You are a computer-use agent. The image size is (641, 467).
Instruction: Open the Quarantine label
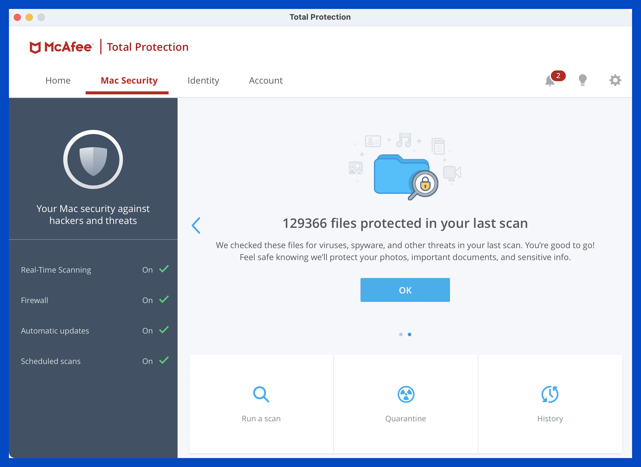(x=406, y=419)
